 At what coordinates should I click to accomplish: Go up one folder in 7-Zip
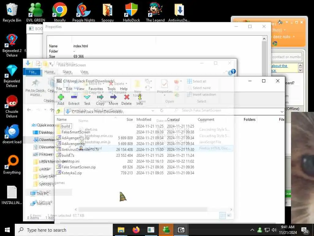[59, 111]
